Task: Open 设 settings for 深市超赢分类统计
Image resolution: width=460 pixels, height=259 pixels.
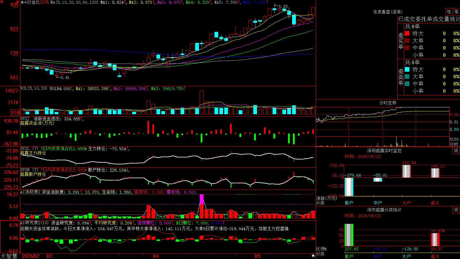Action: pyautogui.click(x=456, y=210)
